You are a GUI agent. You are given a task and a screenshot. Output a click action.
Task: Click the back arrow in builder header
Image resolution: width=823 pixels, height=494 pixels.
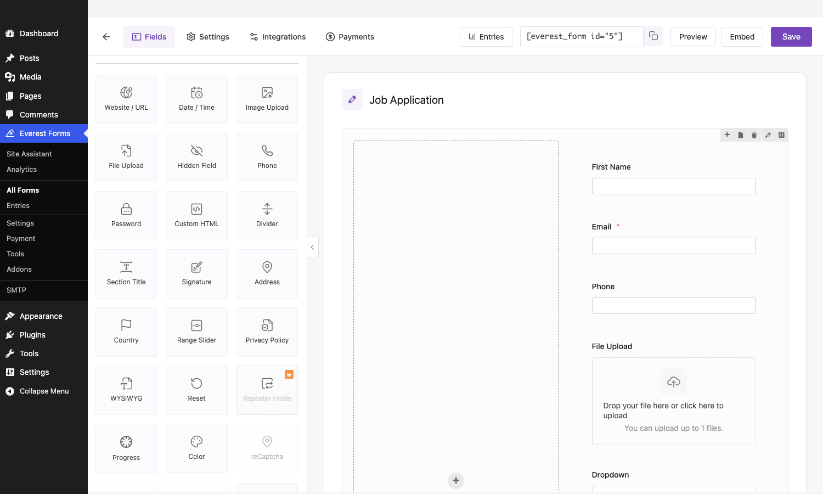pos(106,37)
